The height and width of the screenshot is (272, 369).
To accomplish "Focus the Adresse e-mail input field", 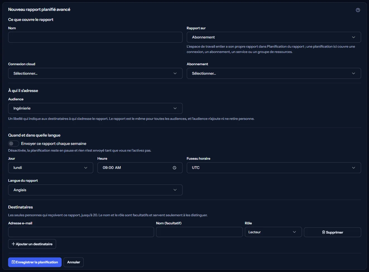I will click(81, 232).
